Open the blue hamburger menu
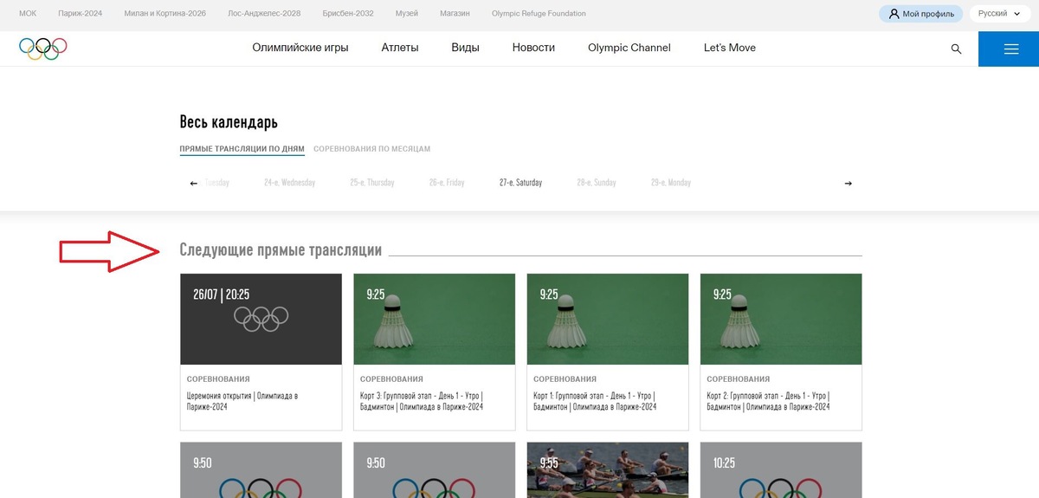The height and width of the screenshot is (498, 1039). click(1009, 49)
